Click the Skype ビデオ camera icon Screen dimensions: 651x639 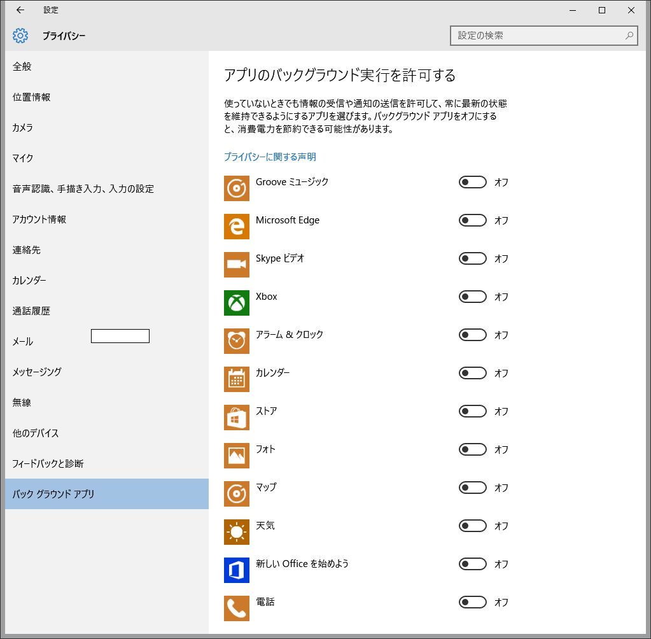pyautogui.click(x=237, y=265)
